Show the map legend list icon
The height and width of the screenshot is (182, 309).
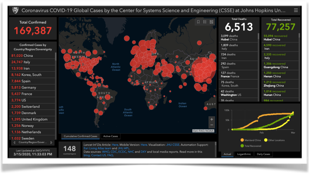click(205, 22)
